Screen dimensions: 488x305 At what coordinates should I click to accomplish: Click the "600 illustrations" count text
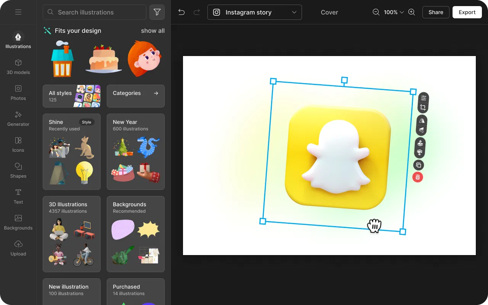point(130,129)
